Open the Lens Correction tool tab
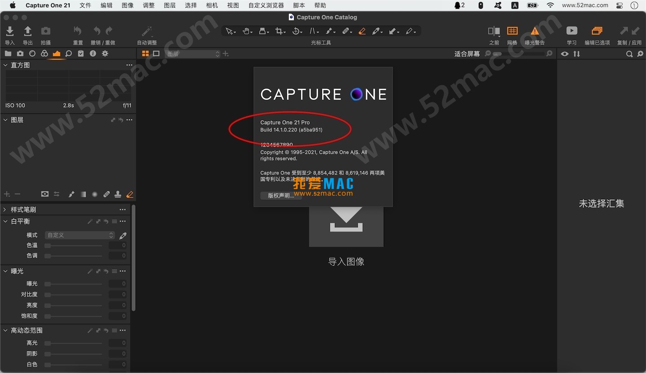 [32, 53]
